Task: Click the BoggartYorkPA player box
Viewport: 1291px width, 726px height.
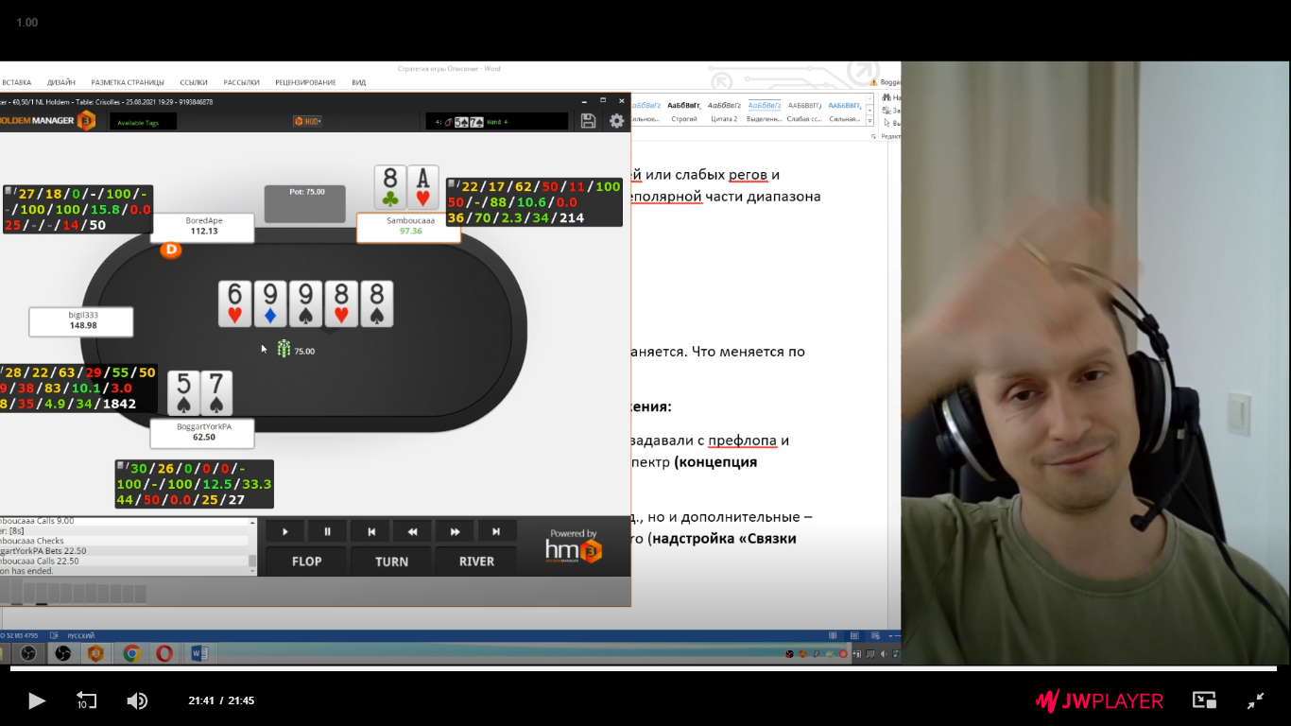Action: [x=203, y=432]
